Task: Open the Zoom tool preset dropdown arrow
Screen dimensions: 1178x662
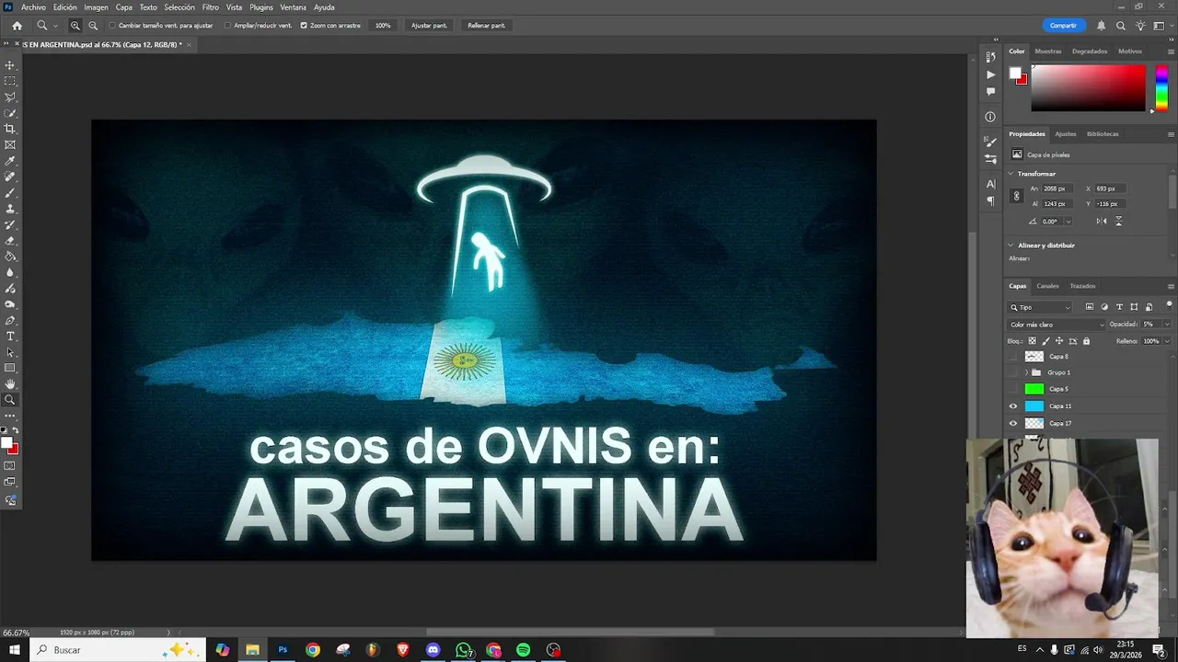Action: (x=56, y=26)
